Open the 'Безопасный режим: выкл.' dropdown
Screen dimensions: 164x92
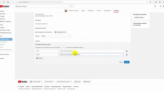[64, 82]
